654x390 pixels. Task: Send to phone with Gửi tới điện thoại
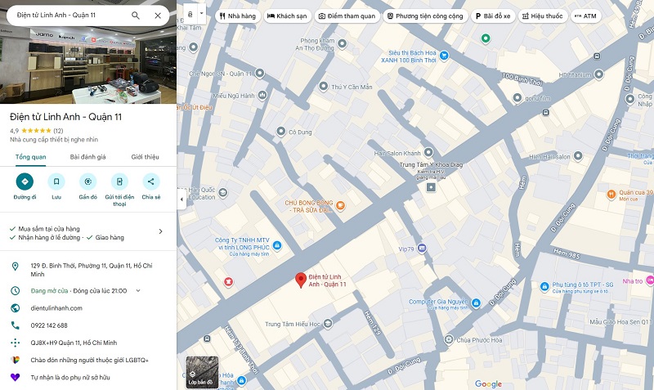(x=119, y=182)
